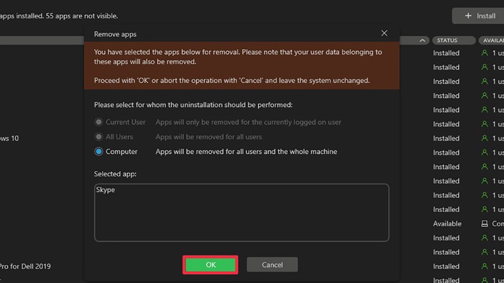504x283 pixels.
Task: Click the plus icon on Install
Action: pyautogui.click(x=468, y=16)
